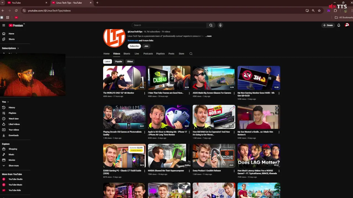The height and width of the screenshot is (198, 353).
Task: Switch to the Posts tab
Action: (x=171, y=54)
